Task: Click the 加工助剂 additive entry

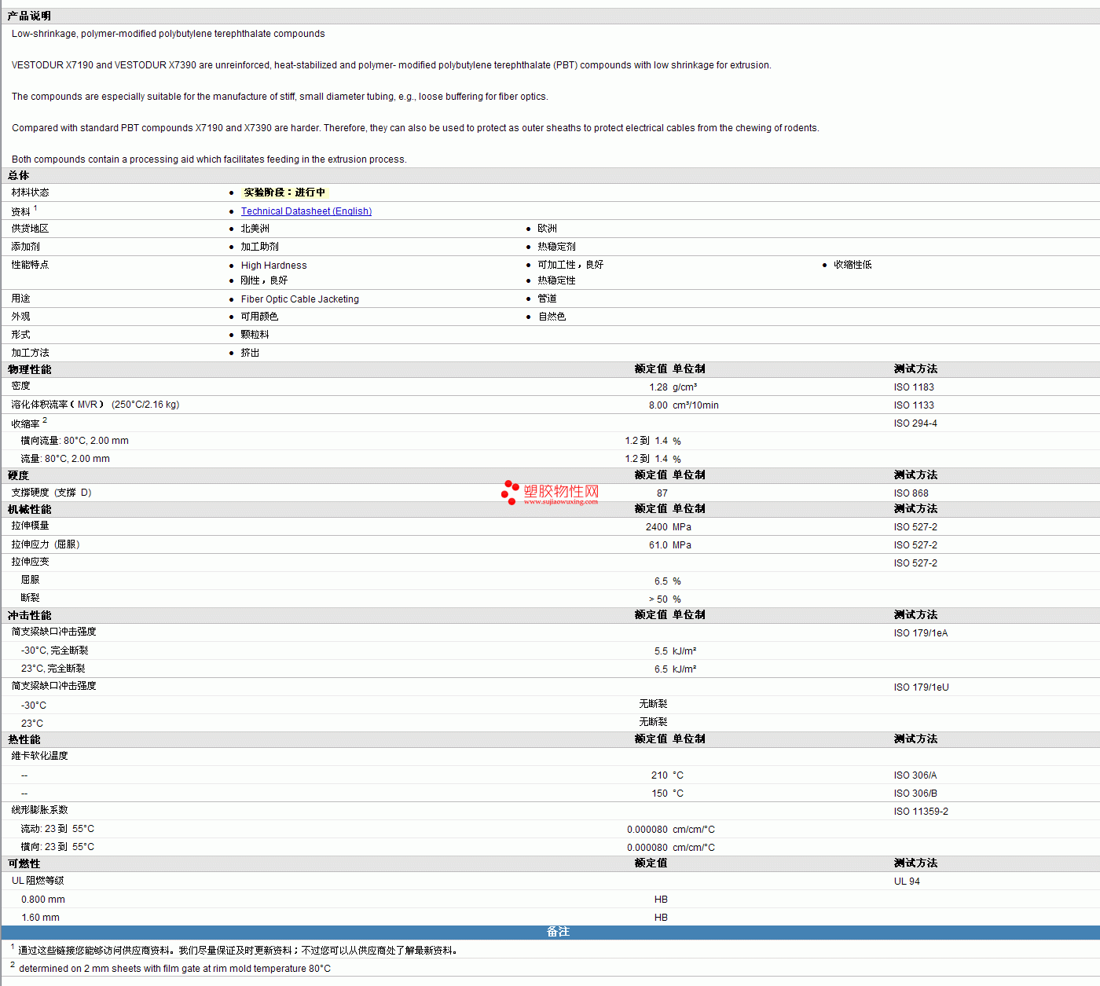Action: tap(259, 247)
